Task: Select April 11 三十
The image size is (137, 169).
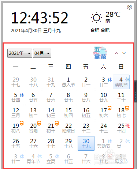Action: 121,97
